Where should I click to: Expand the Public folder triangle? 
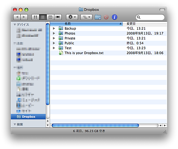pos(54,43)
